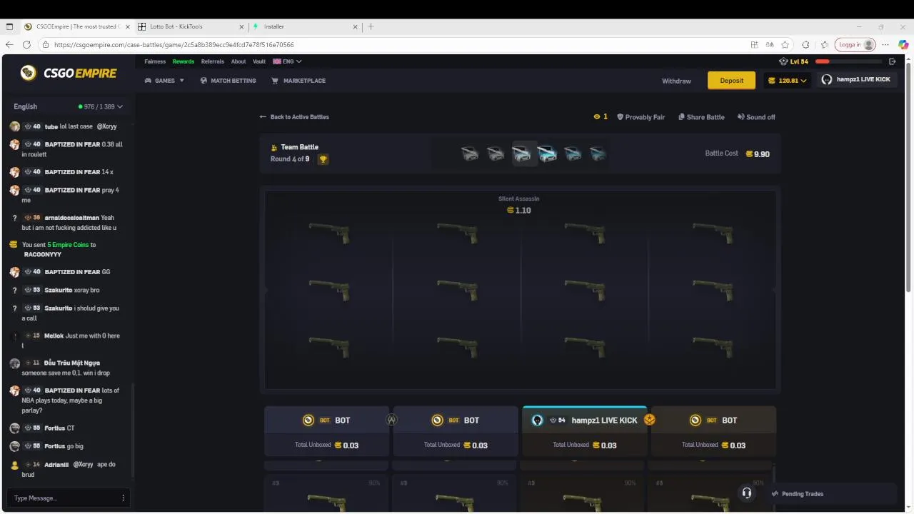Select the sixth case in battle lineup

(598, 153)
